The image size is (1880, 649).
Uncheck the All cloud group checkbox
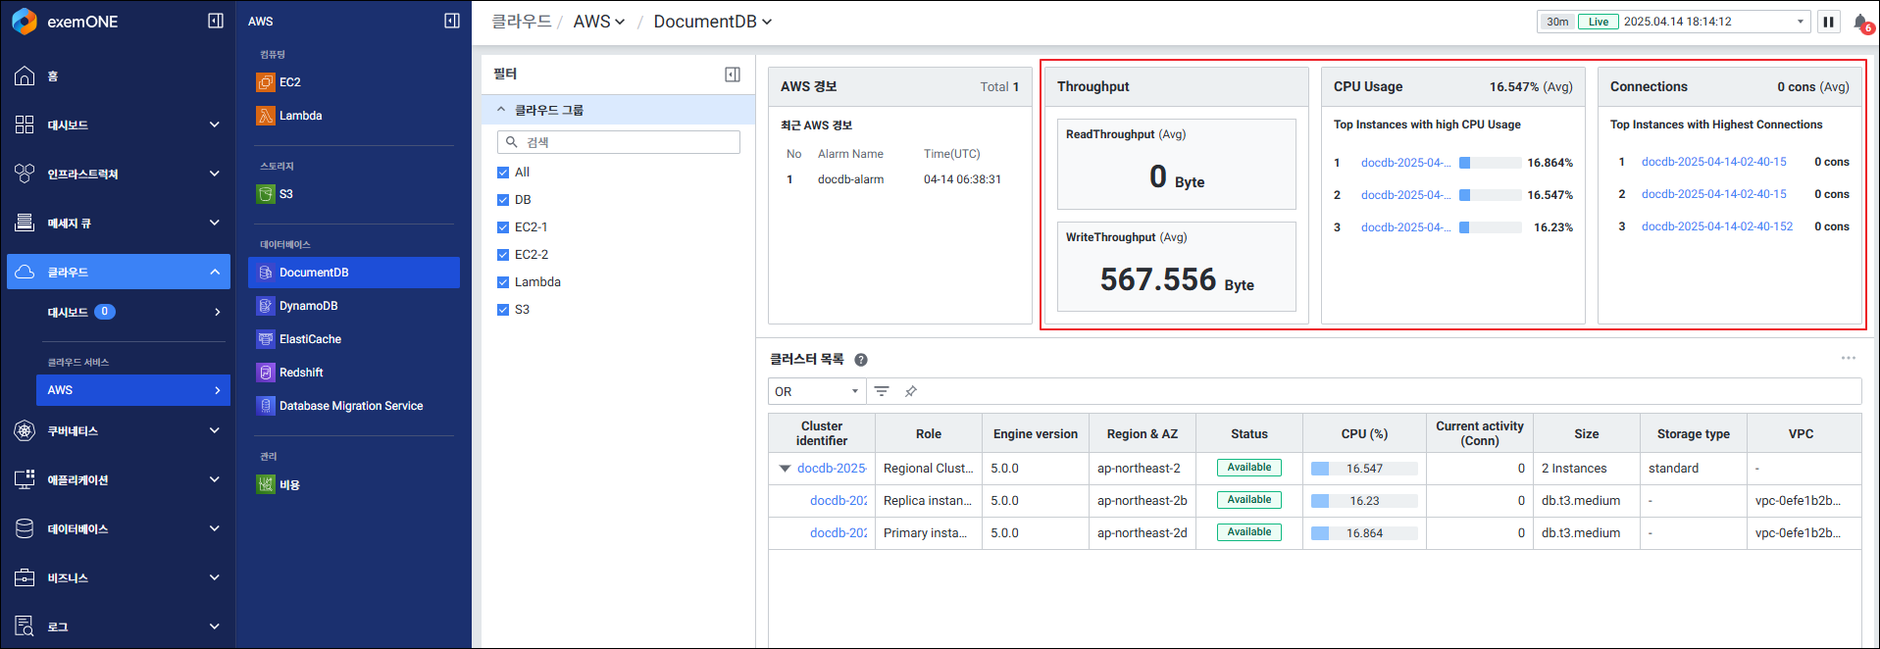pos(503,173)
